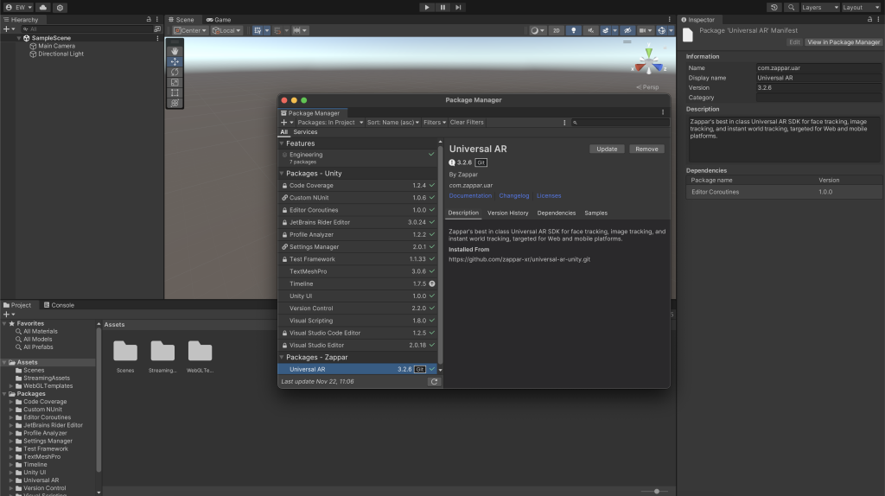Click the Step frame button

tap(458, 7)
